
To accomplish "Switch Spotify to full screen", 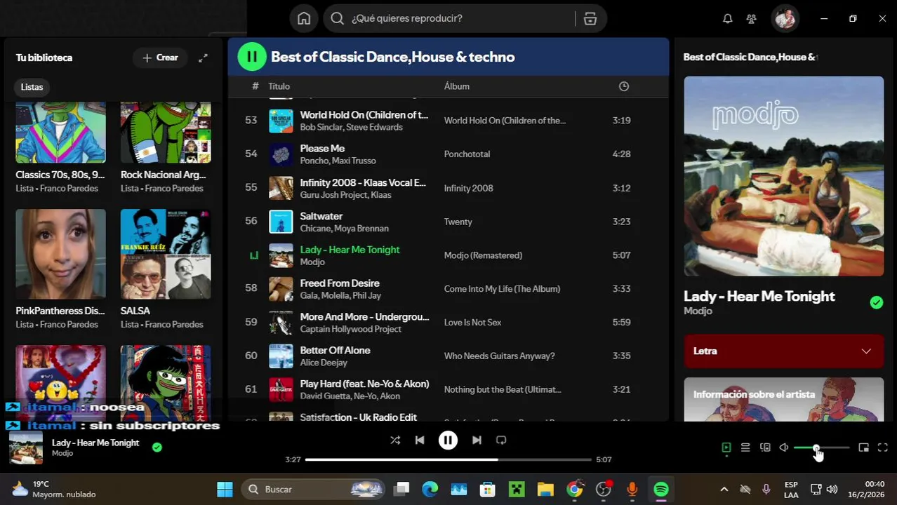I will click(x=883, y=447).
